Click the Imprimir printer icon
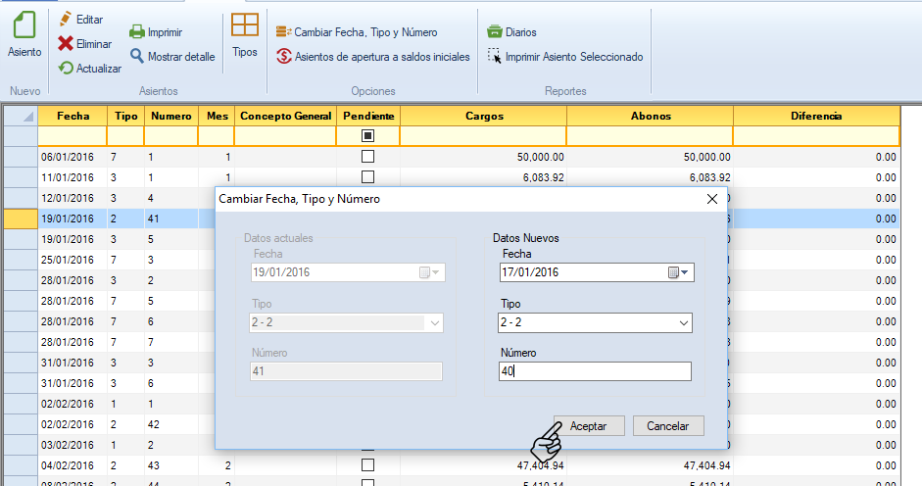Viewport: 922px width, 486px height. (x=137, y=32)
